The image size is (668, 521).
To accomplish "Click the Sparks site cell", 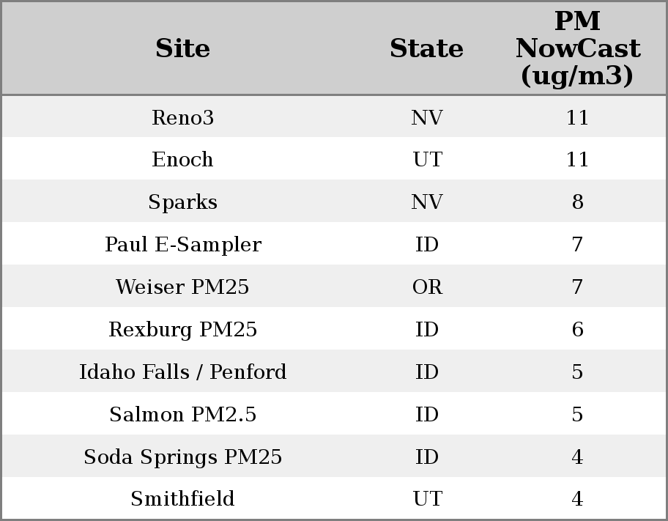I will pos(182,202).
